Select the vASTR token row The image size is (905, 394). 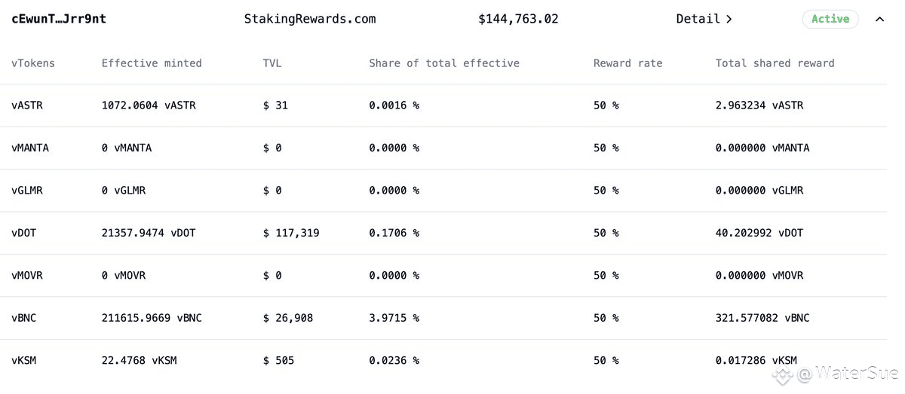click(x=27, y=105)
